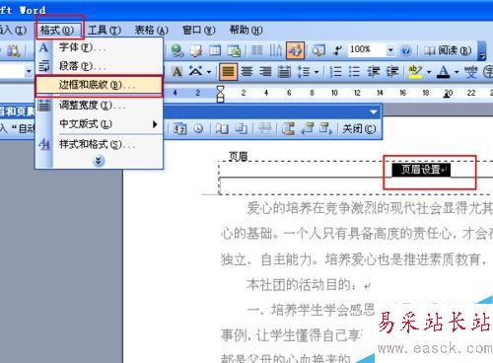Click the Document Map icon

pyautogui.click(x=318, y=50)
